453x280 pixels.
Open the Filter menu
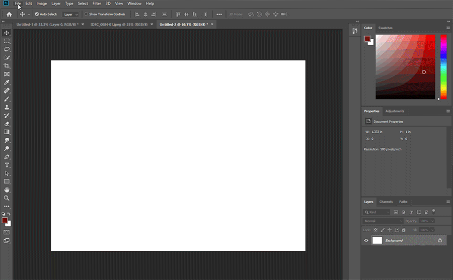click(x=97, y=4)
